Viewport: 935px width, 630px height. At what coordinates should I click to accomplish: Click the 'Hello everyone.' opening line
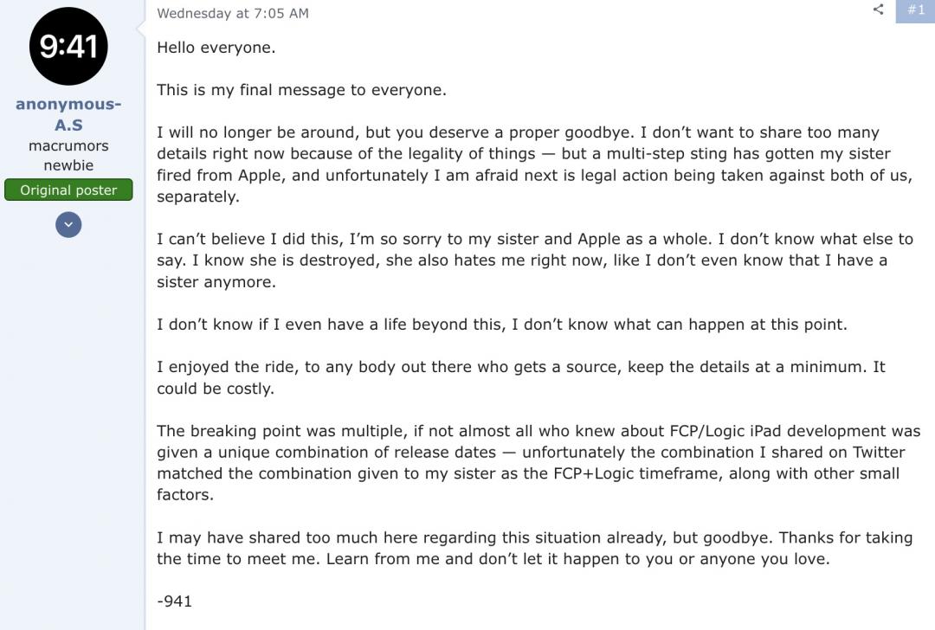click(x=216, y=48)
